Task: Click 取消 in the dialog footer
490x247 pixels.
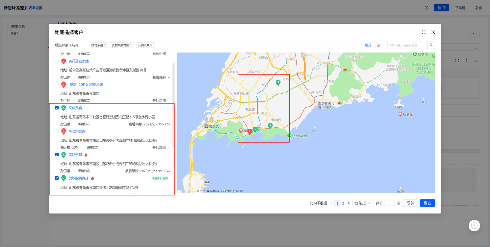Action: point(410,203)
